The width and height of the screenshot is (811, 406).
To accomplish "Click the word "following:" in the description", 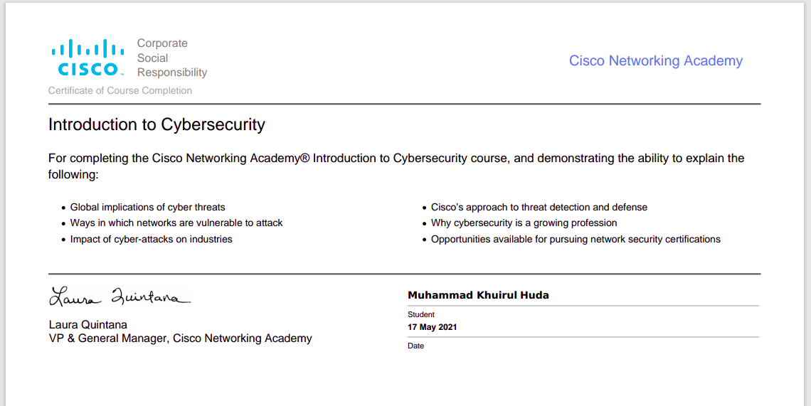I will point(73,174).
